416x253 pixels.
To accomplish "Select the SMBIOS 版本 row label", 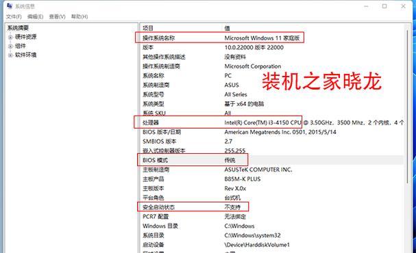I will coord(160,142).
